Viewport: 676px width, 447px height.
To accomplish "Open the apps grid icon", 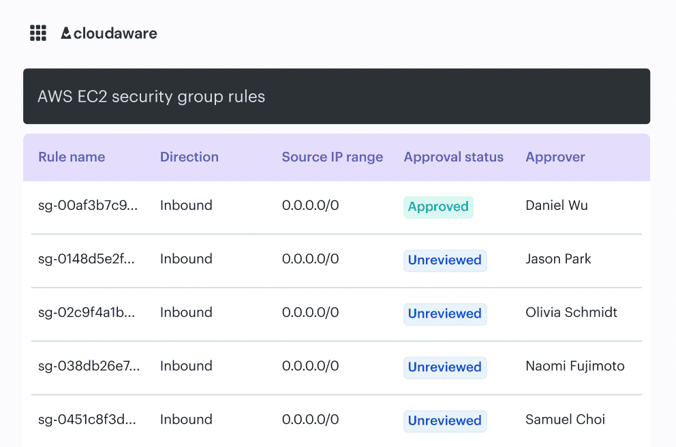I will click(37, 33).
